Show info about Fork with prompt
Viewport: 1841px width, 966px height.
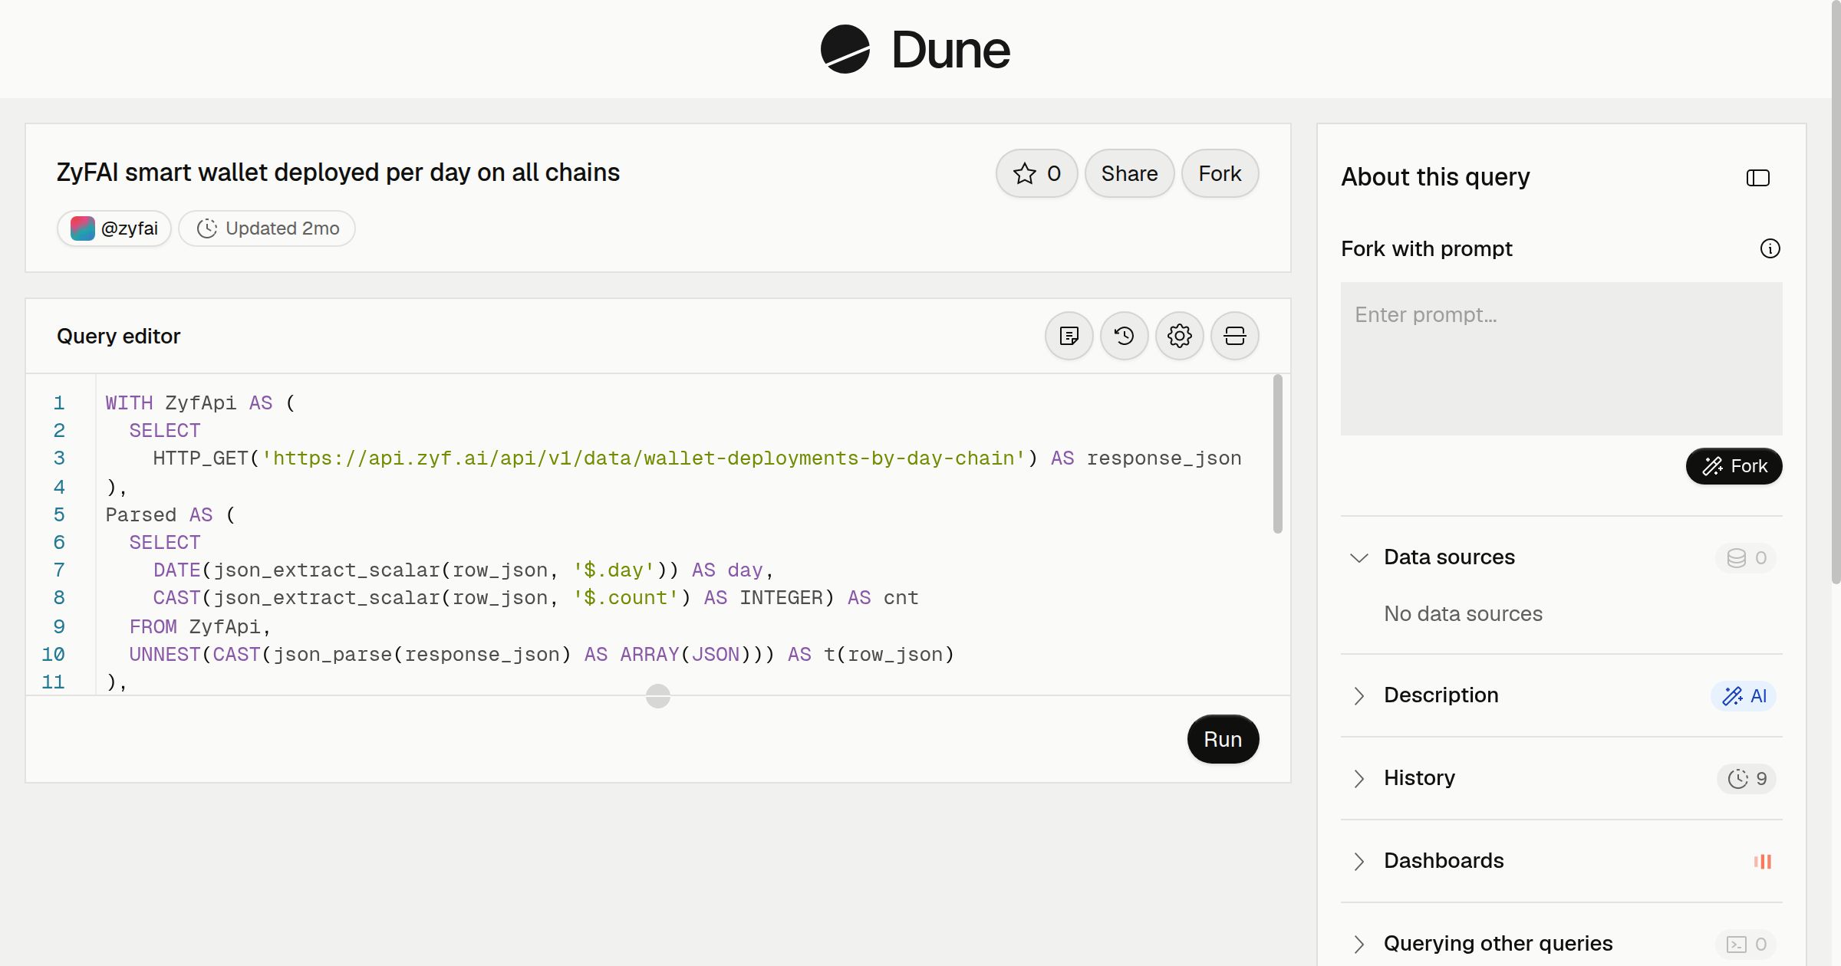click(1770, 248)
